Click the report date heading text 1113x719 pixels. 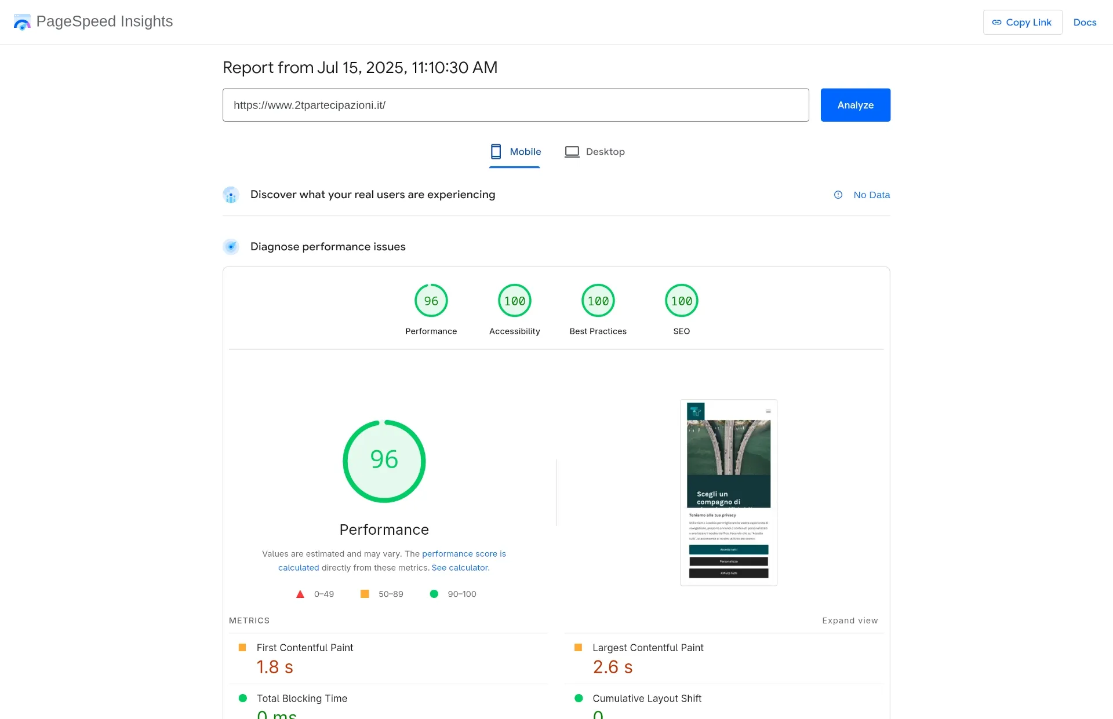(x=360, y=68)
